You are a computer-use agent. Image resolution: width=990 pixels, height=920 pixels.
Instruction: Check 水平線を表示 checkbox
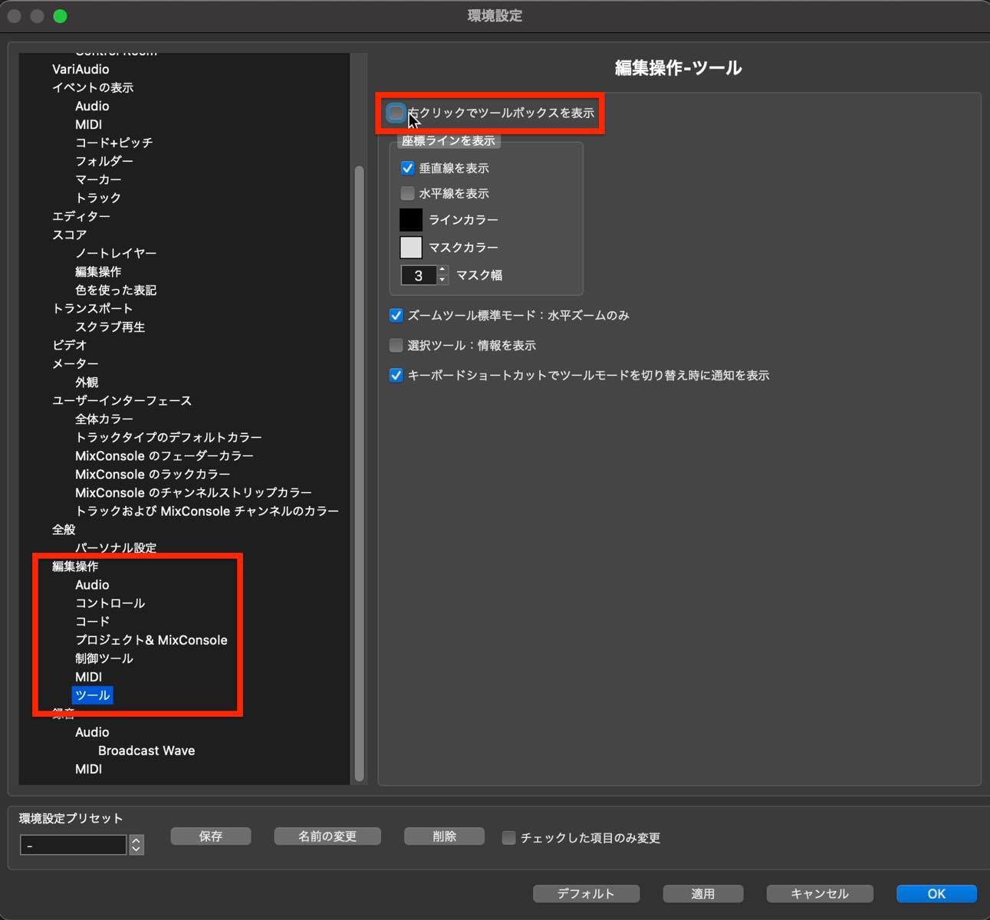pos(408,193)
